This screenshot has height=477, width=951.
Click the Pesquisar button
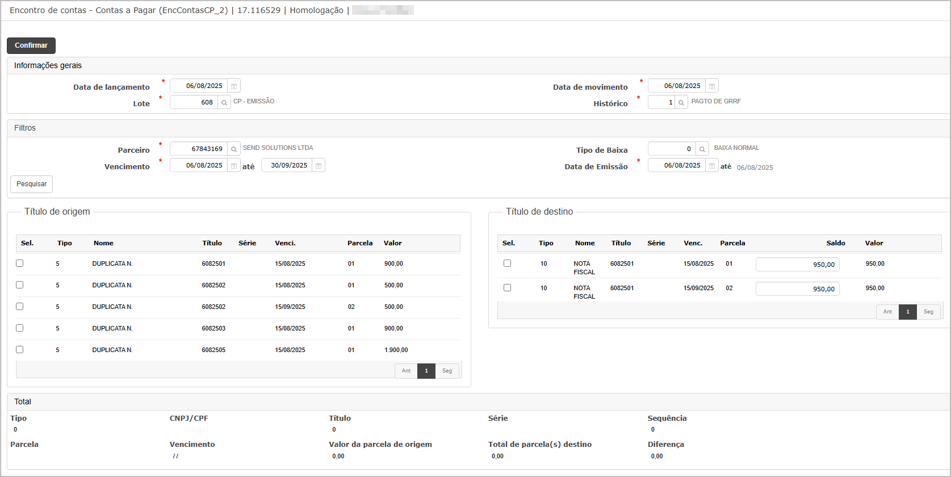pyautogui.click(x=32, y=184)
